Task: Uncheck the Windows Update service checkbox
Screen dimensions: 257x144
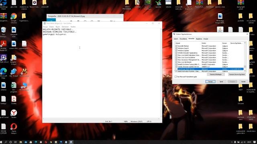Action: click(x=176, y=51)
